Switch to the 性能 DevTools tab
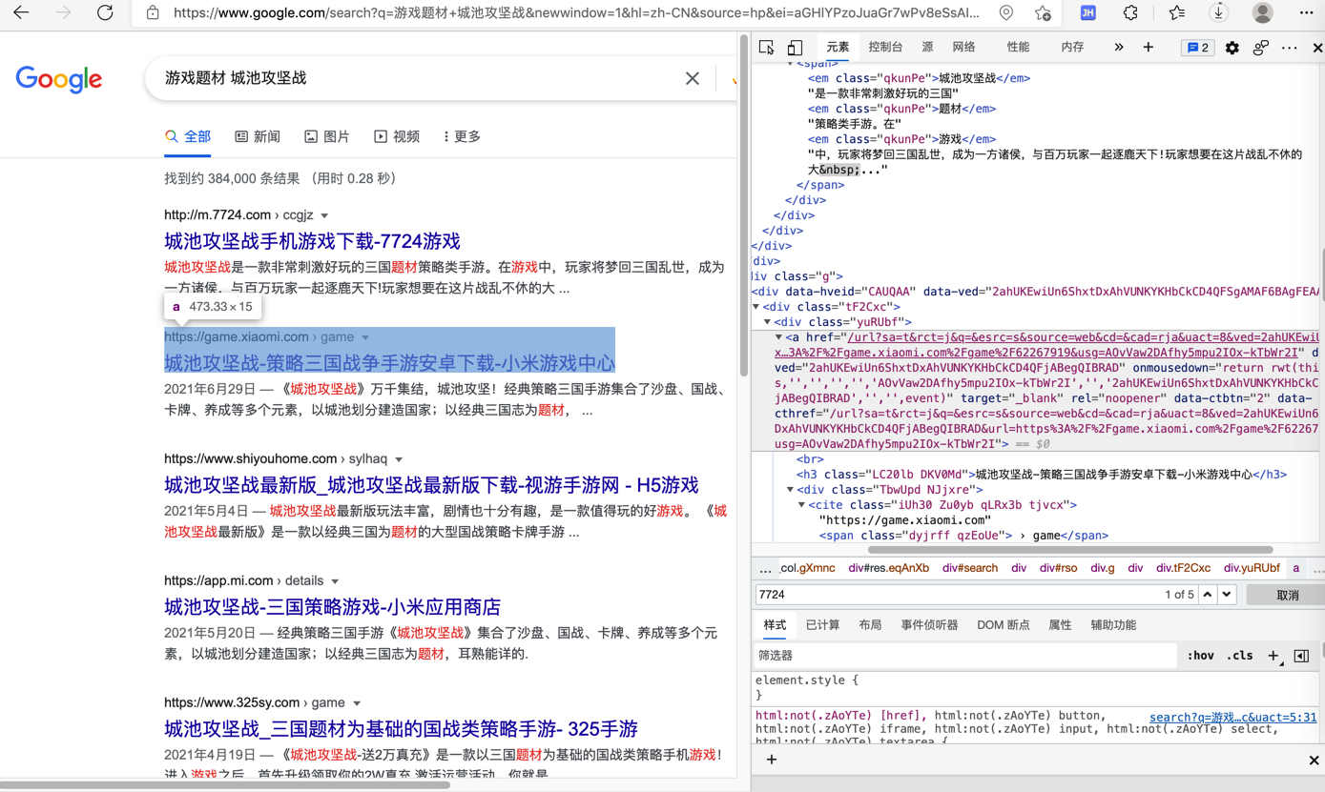 [x=1018, y=48]
